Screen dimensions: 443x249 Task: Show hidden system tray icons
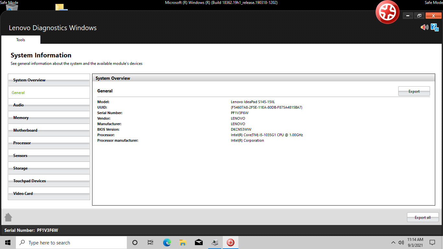point(393,243)
